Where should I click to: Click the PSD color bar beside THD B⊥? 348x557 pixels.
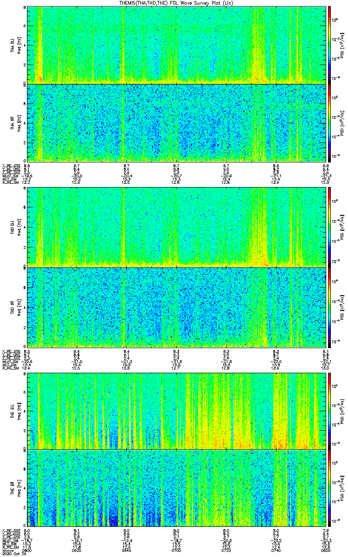329,227
